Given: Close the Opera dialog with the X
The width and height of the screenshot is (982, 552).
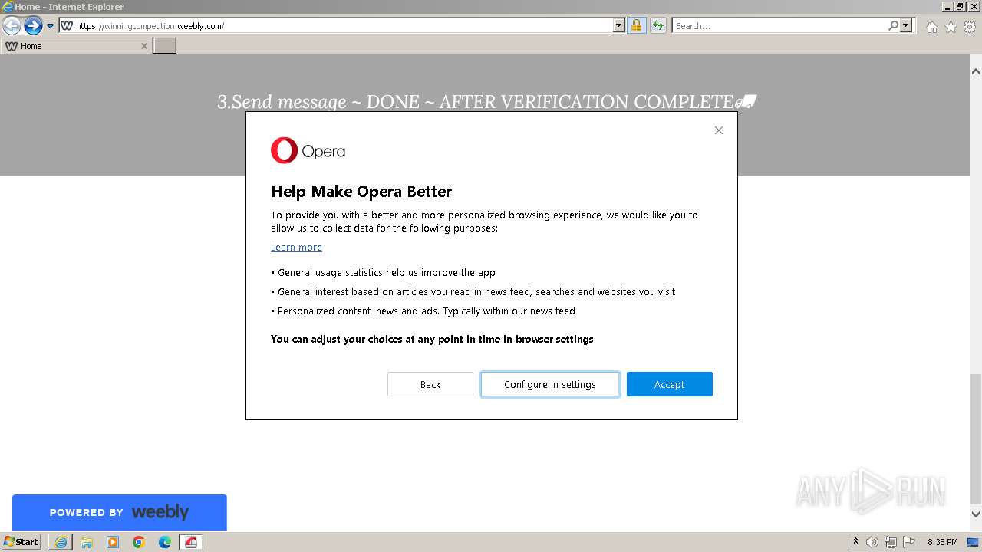Looking at the screenshot, I should point(719,130).
